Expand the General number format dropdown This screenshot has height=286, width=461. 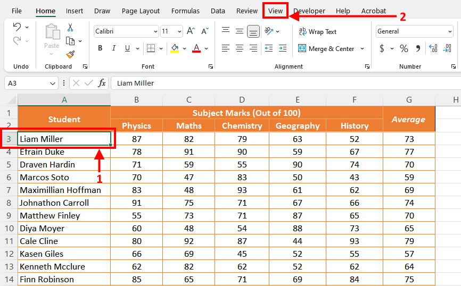[x=450, y=32]
